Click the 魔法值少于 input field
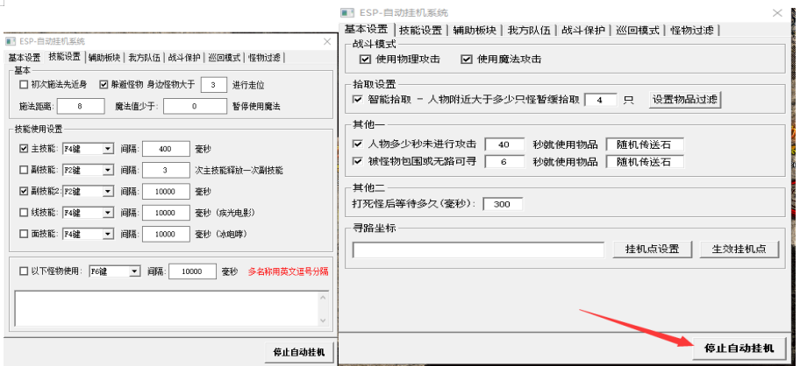The image size is (800, 366). click(195, 106)
